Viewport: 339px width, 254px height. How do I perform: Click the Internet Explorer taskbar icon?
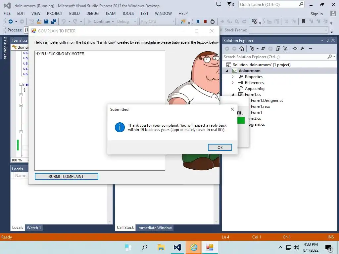click(x=193, y=247)
